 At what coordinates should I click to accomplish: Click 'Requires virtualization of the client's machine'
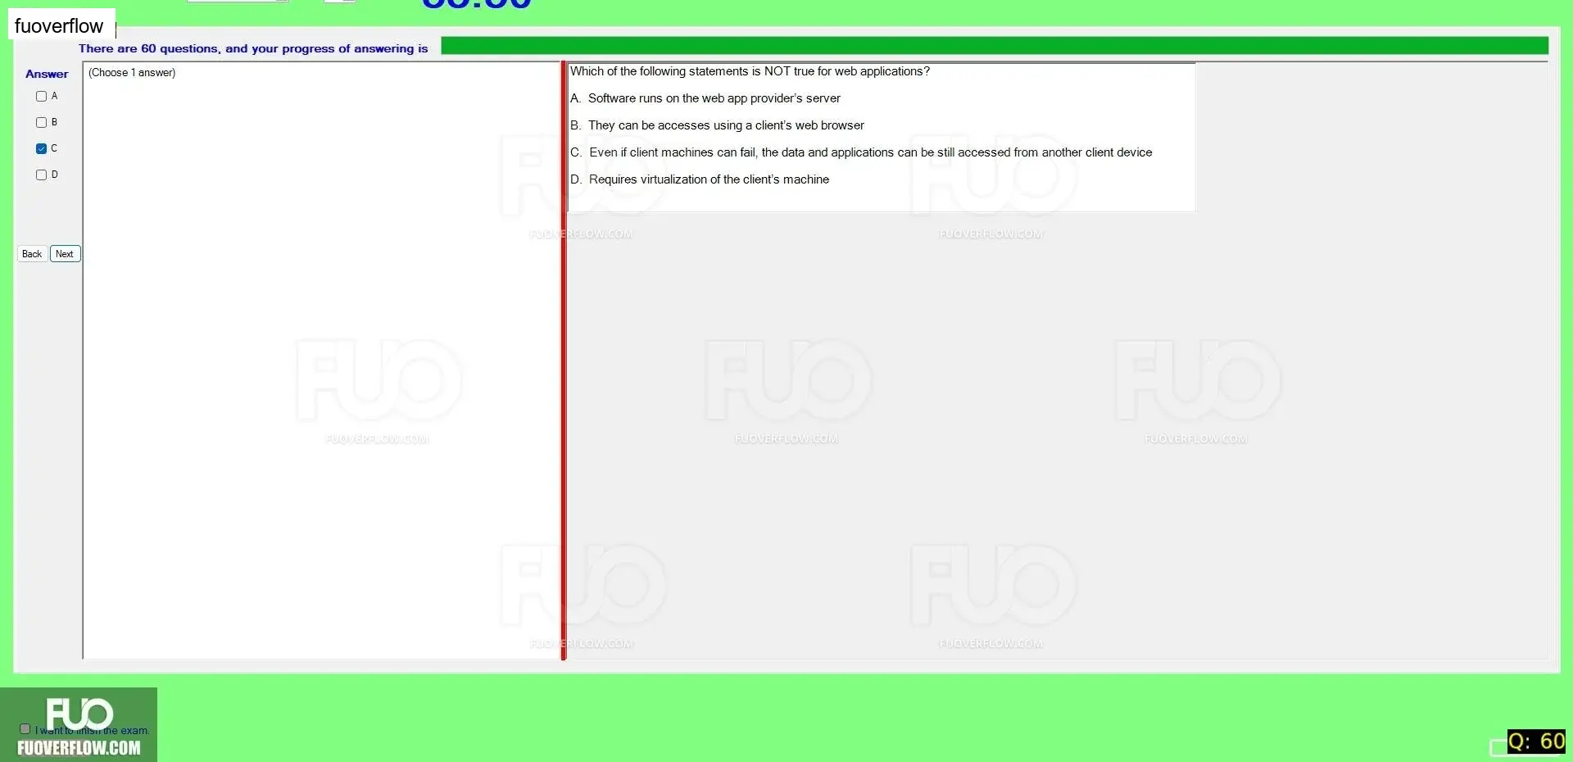[709, 179]
